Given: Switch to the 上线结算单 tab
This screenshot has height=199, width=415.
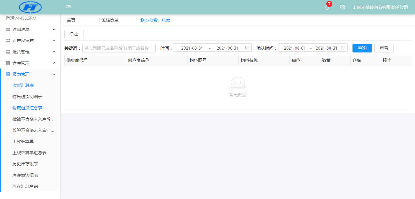Looking at the screenshot, I should click(x=108, y=20).
